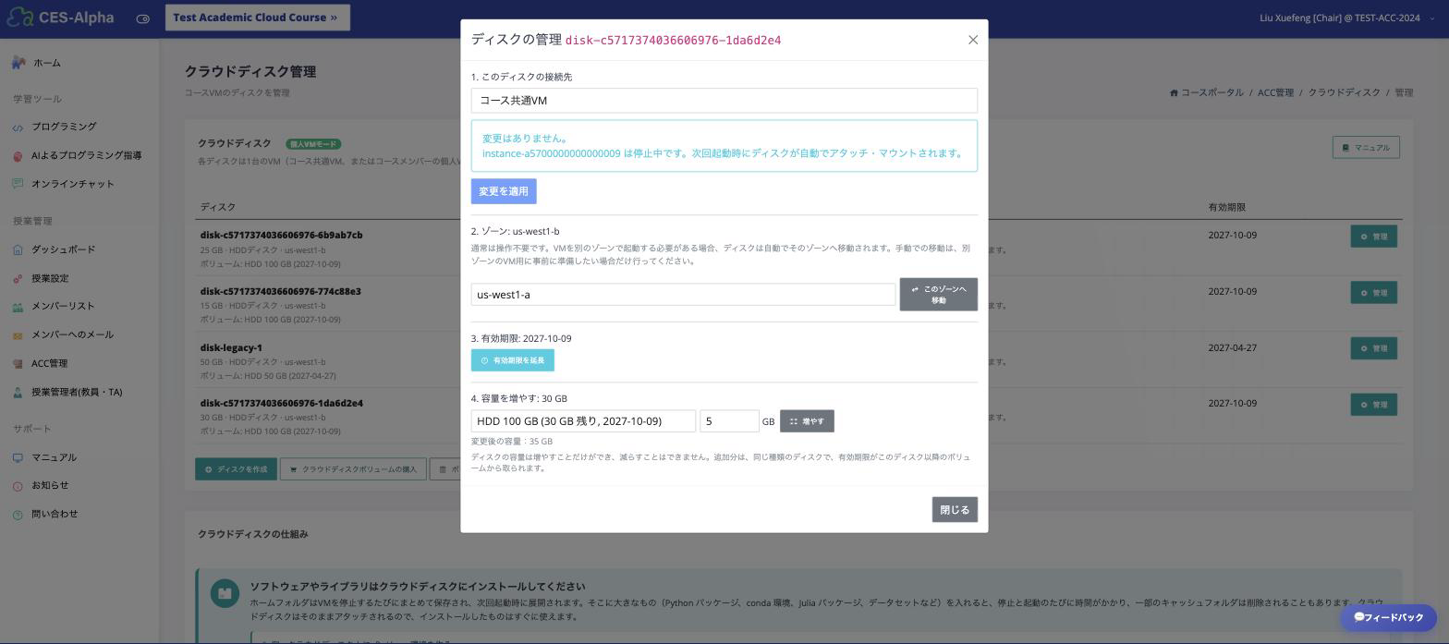Click the dashboard icon beside ダッシュボード

click(18, 249)
